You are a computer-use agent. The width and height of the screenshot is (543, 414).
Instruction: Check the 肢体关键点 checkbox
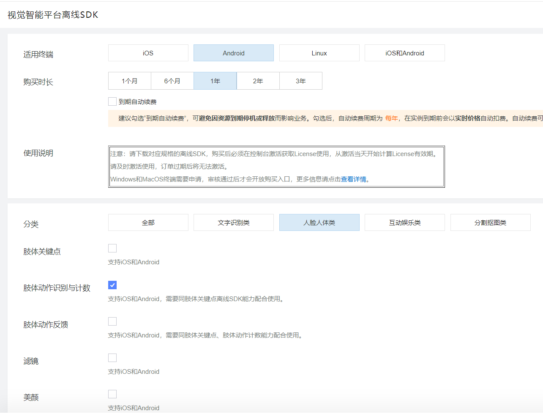pos(112,248)
